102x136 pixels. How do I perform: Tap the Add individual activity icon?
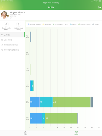[19, 24]
